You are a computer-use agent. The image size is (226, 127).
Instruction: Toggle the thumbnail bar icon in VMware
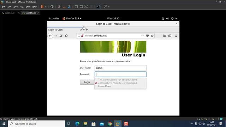coord(81,7)
